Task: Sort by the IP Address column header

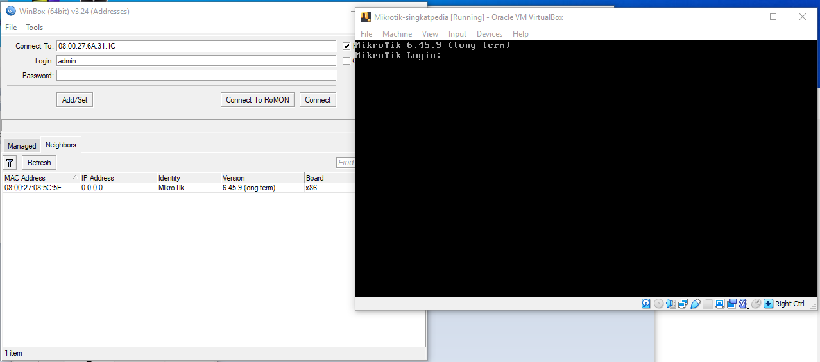Action: coord(118,177)
